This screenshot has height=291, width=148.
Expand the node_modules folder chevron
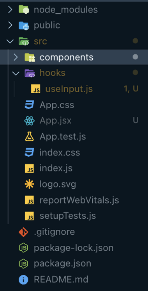tap(10, 9)
